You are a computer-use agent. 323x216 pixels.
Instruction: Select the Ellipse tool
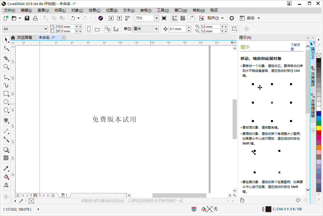[6, 102]
